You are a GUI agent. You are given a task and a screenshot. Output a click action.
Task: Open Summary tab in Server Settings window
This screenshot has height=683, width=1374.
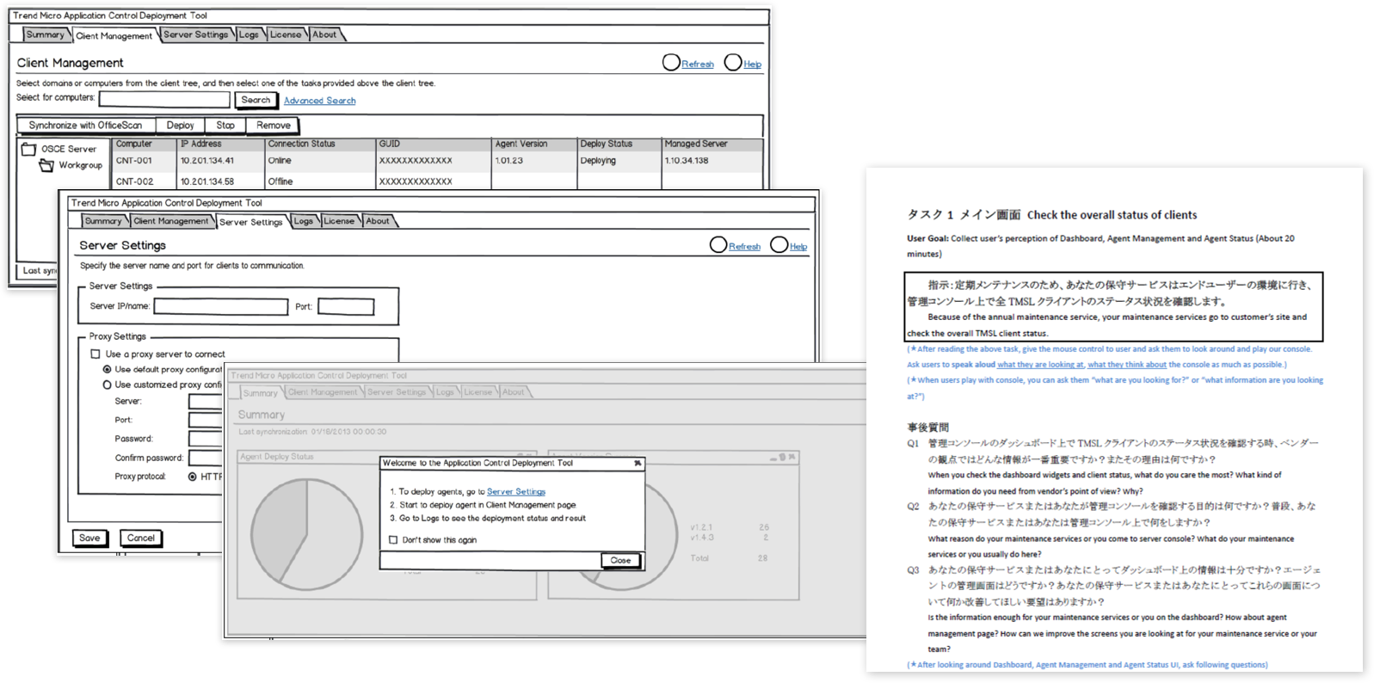(x=102, y=221)
